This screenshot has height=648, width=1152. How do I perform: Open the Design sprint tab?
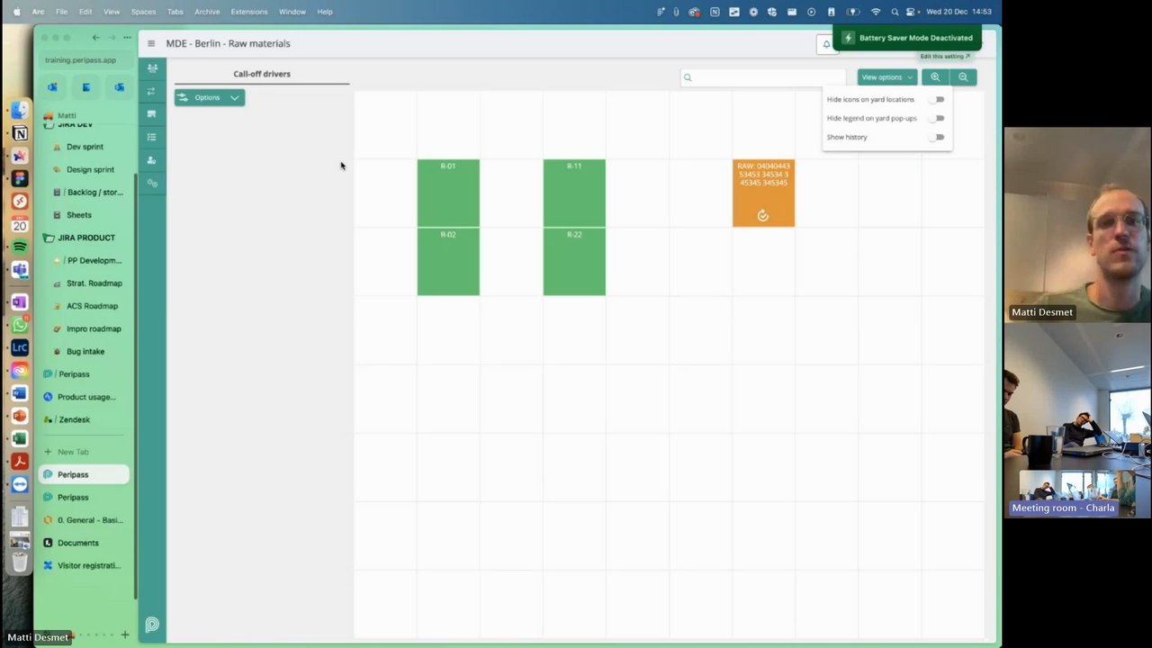[x=90, y=169]
